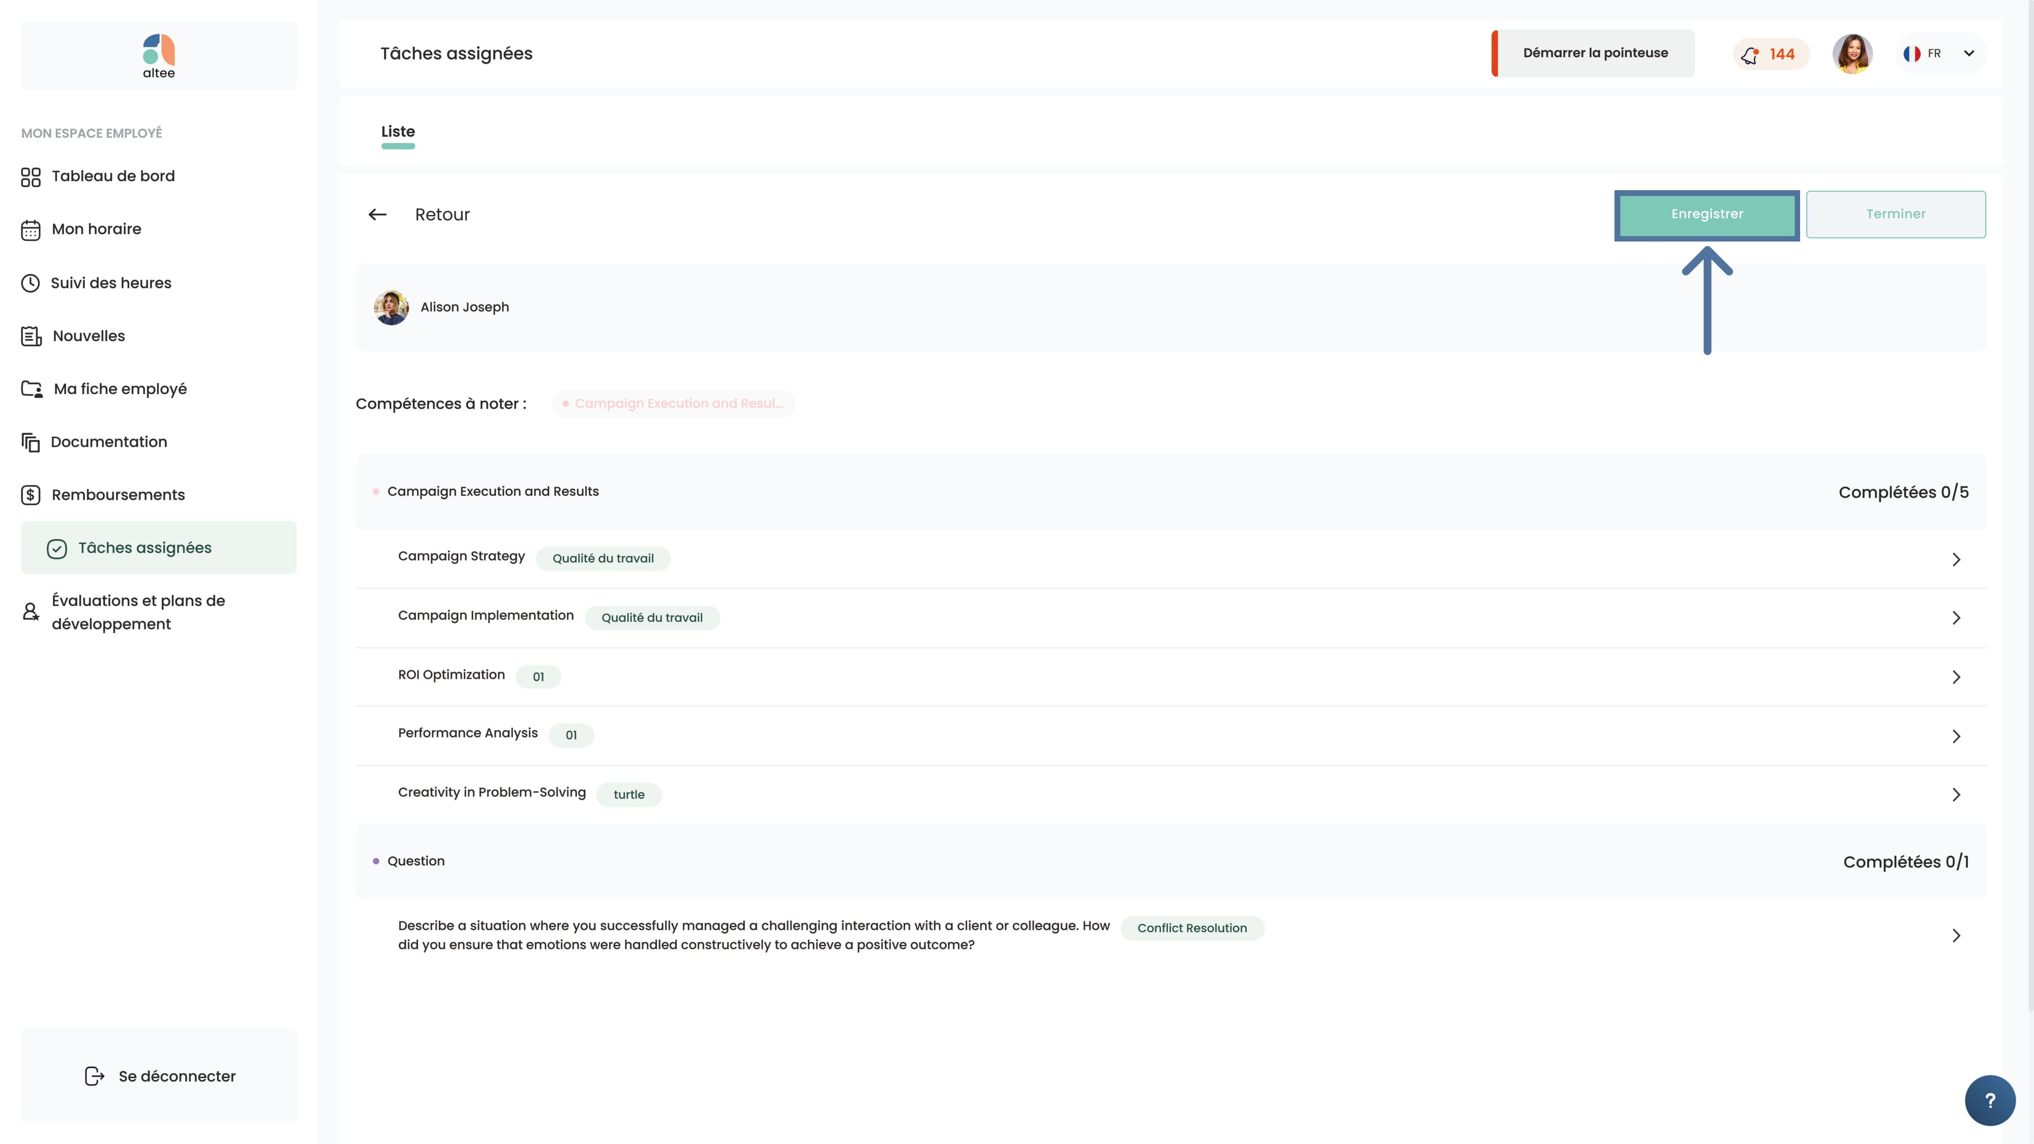Click the Tableau de bord grid icon
The image size is (2034, 1144).
[x=31, y=177]
